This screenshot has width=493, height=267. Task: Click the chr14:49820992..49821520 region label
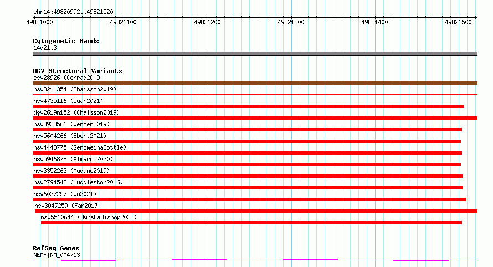[73, 12]
